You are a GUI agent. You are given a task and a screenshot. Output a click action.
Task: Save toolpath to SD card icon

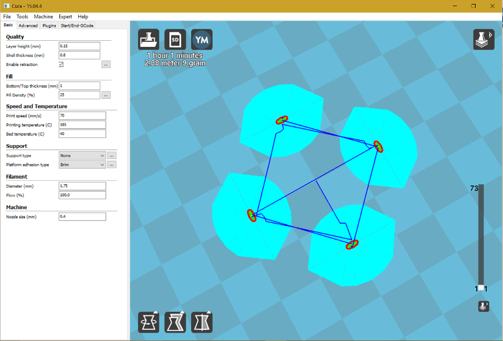point(175,40)
